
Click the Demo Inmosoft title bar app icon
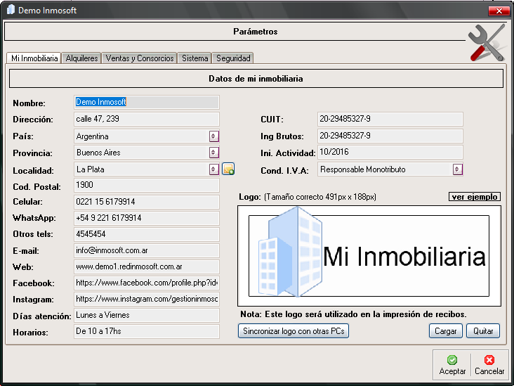click(x=11, y=11)
